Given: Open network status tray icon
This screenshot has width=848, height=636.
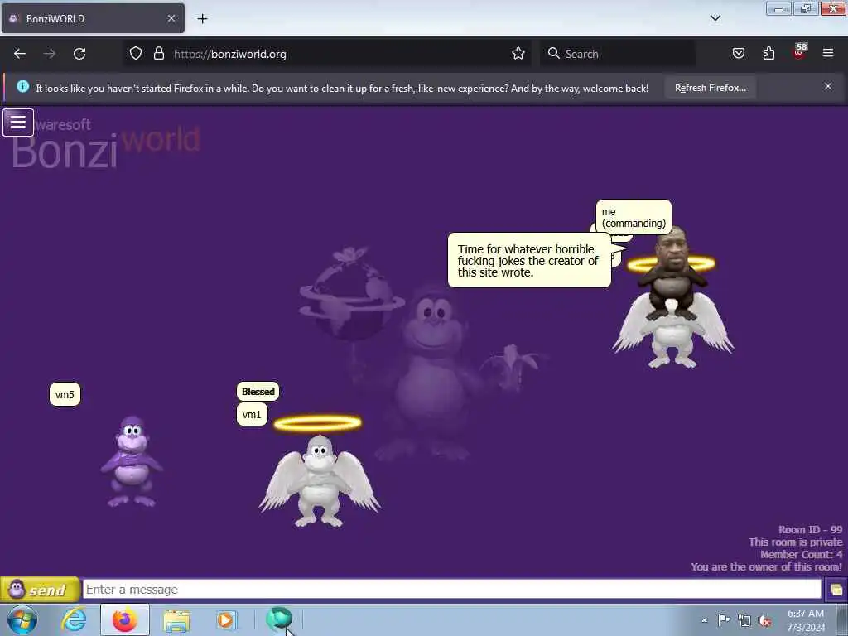Looking at the screenshot, I should tap(744, 620).
